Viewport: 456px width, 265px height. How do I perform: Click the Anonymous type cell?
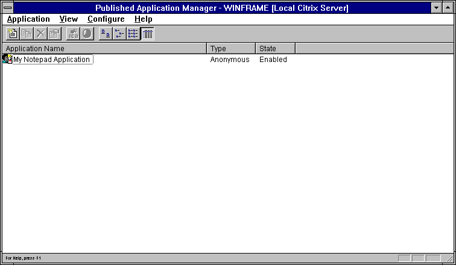(x=230, y=60)
